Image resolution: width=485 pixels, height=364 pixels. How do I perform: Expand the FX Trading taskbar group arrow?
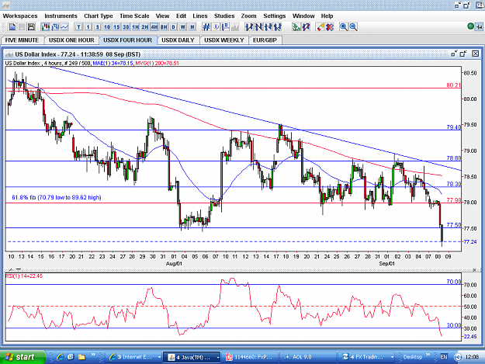(x=392, y=357)
